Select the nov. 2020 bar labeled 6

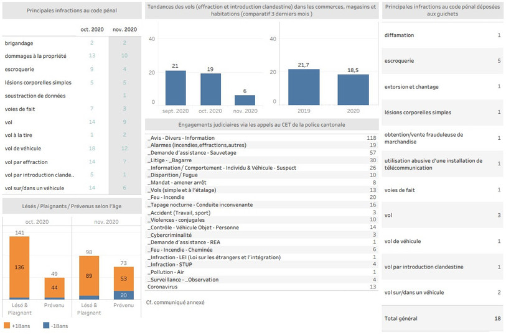pyautogui.click(x=245, y=100)
